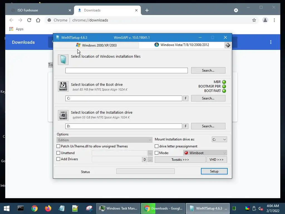285x214 pixels.
Task: Click the BOOTMGR PBR green status light
Action: 224,86
